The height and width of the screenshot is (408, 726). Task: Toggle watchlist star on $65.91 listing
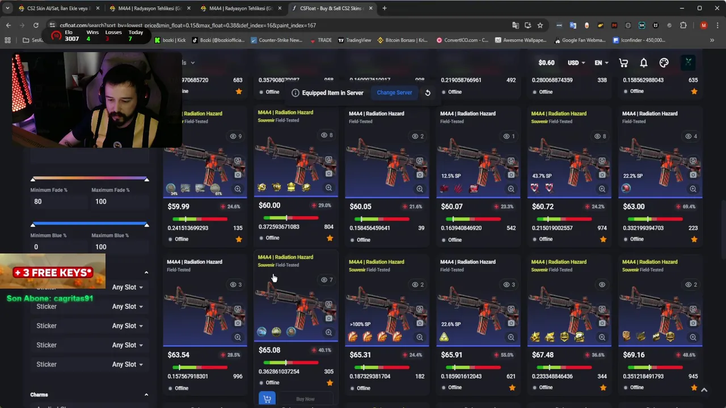(x=512, y=388)
